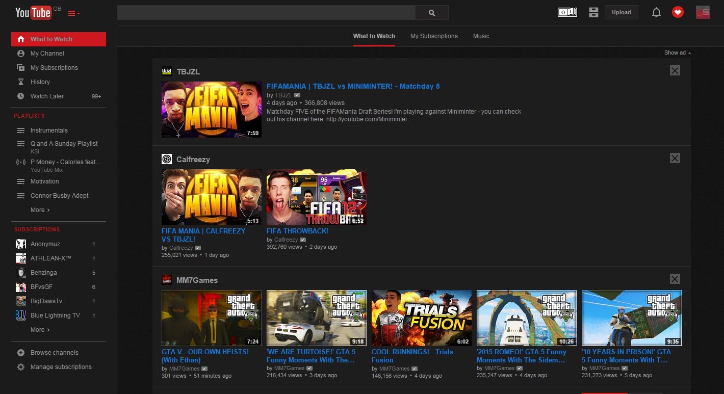The width and height of the screenshot is (724, 394).
Task: Dismiss the Calfreezy section
Action: pyautogui.click(x=675, y=159)
